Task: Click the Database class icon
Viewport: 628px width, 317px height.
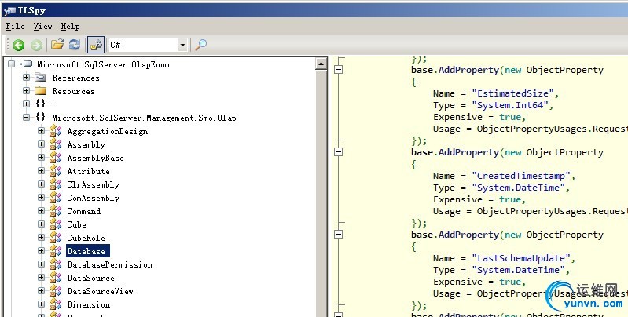Action: pos(56,251)
